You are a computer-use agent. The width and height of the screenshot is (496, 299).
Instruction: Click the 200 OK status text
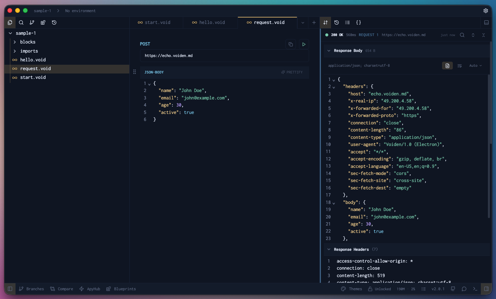(x=337, y=35)
